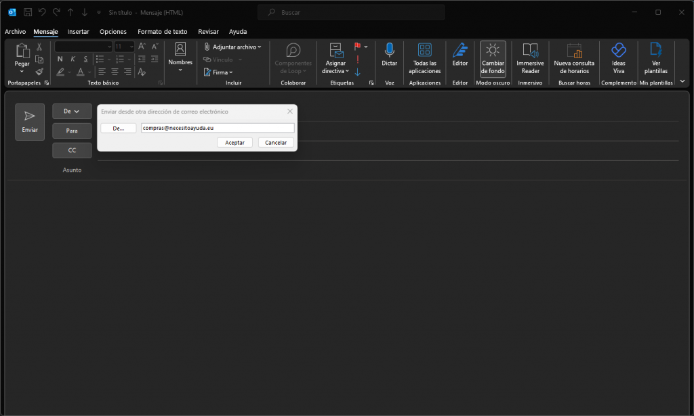Viewport: 694px width, 416px height.
Task: Click the font color A icon
Action: click(x=81, y=72)
